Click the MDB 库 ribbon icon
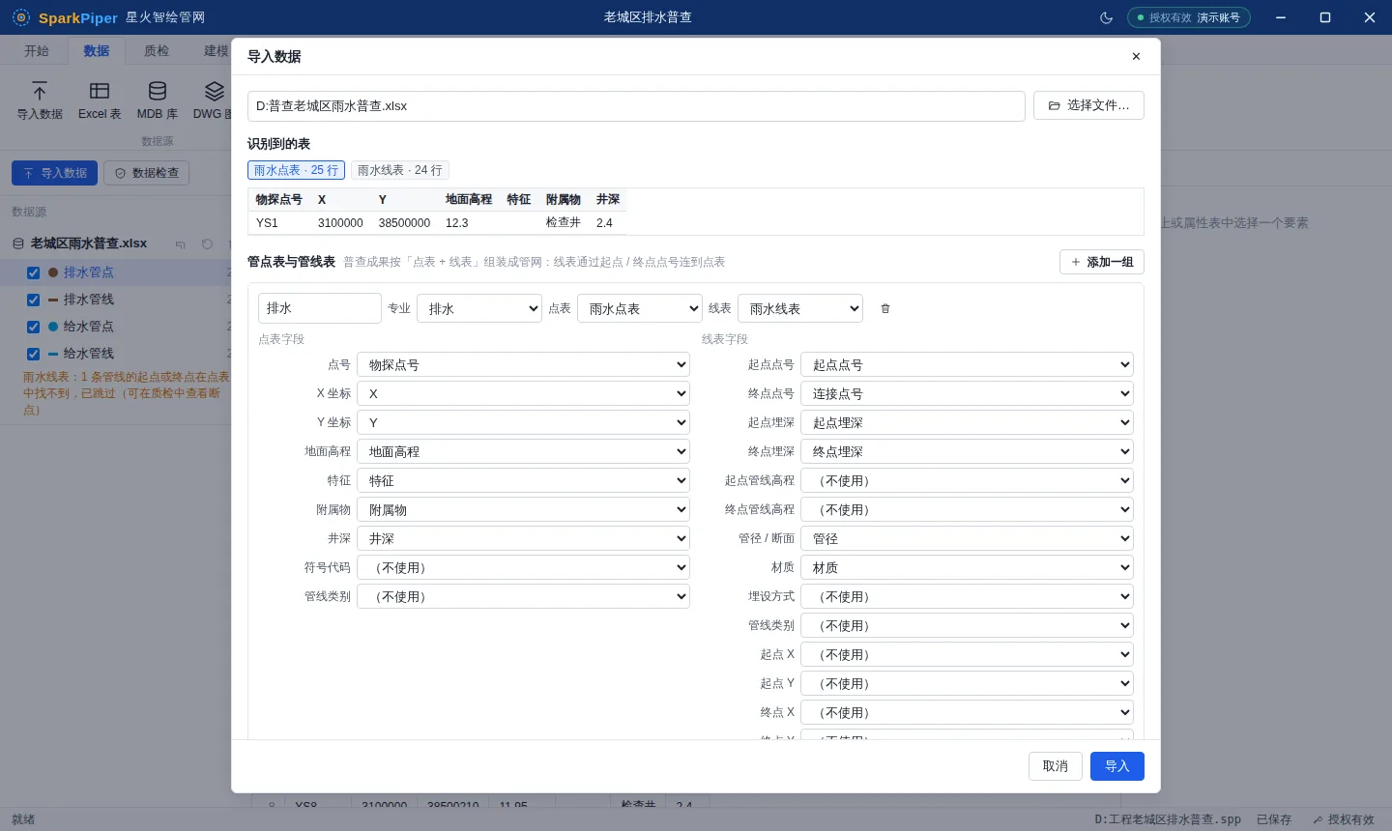Image resolution: width=1392 pixels, height=831 pixels. click(158, 100)
